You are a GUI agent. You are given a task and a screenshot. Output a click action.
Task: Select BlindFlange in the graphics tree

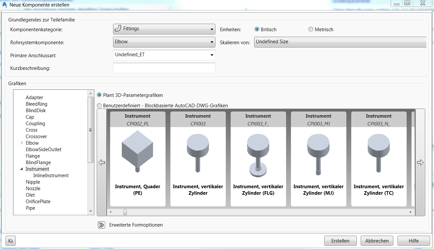[38, 163]
